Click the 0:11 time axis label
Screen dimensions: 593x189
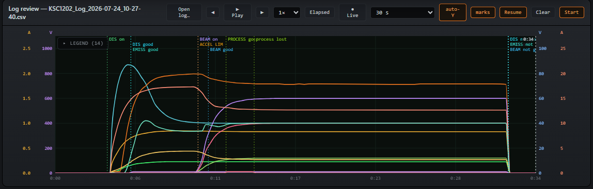(215, 178)
